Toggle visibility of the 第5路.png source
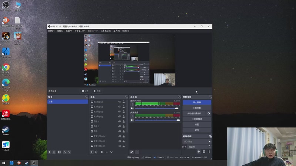 tap(120, 102)
